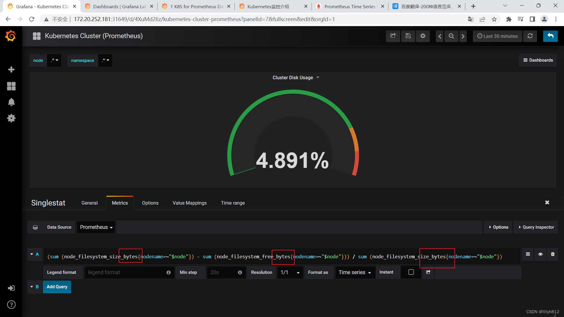Delete query A with trash icon

coord(553,254)
